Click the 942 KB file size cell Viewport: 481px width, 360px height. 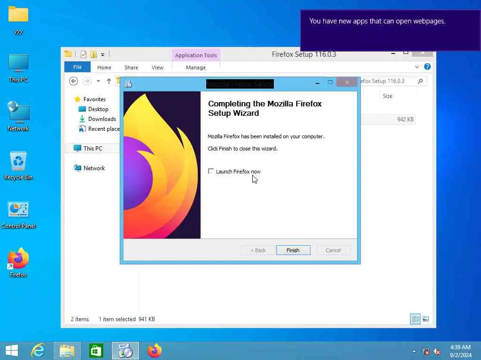pos(405,120)
